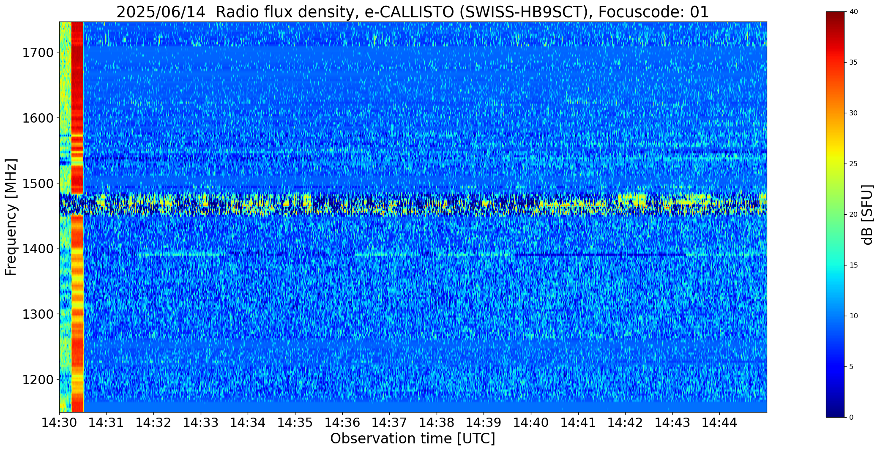Click the plot title mentioning e-CALLISTO
The height and width of the screenshot is (451, 880).
tap(413, 12)
